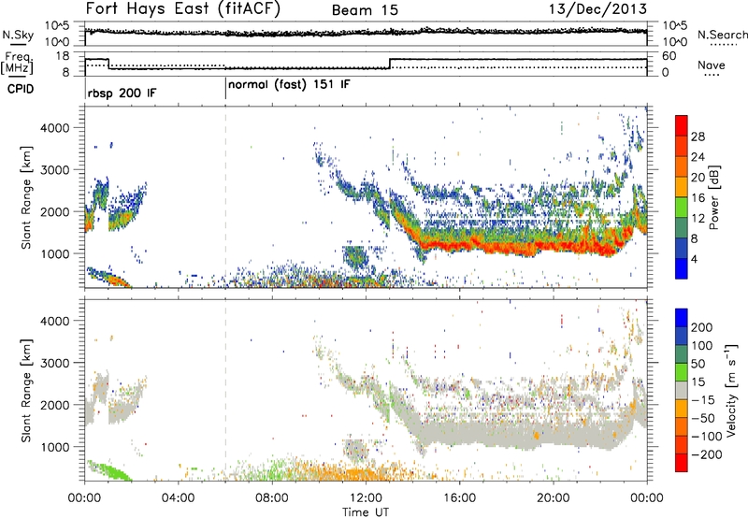748x518 pixels.
Task: Click the "Nave" legend label
Action: point(712,65)
